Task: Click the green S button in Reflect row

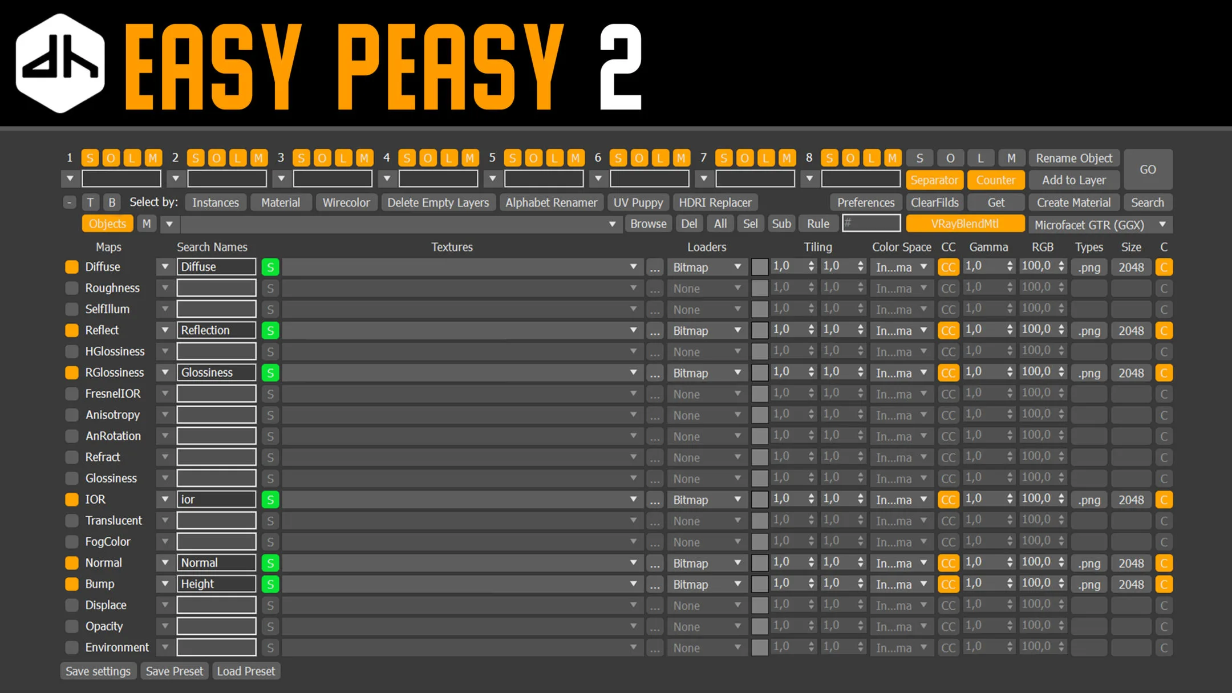Action: (x=270, y=330)
